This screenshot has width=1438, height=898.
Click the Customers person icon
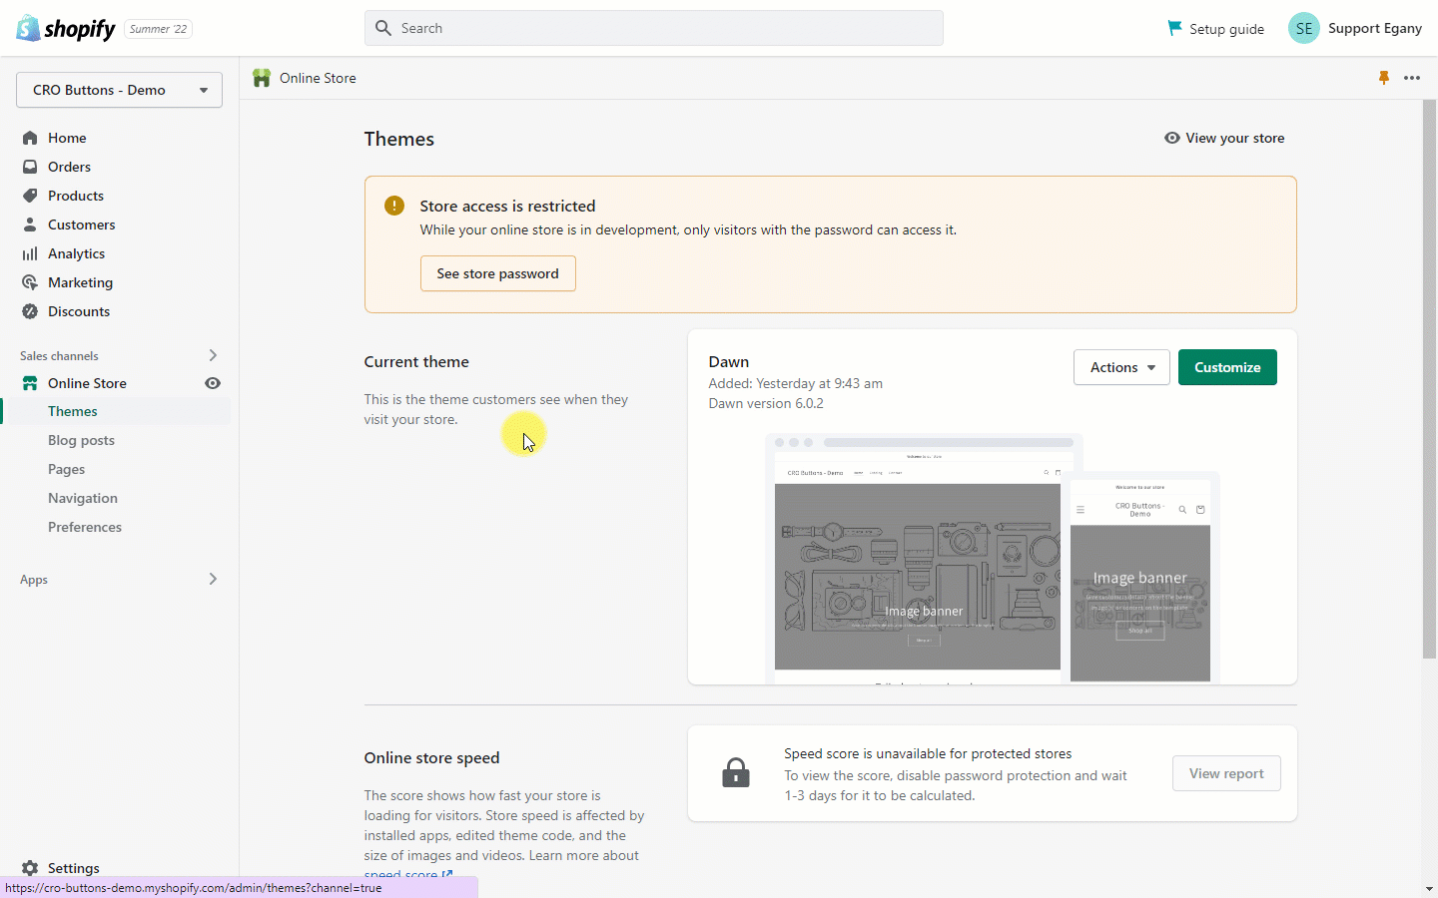point(30,224)
